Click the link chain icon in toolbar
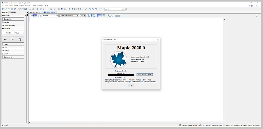The height and width of the screenshot is (129, 263). click(x=86, y=9)
